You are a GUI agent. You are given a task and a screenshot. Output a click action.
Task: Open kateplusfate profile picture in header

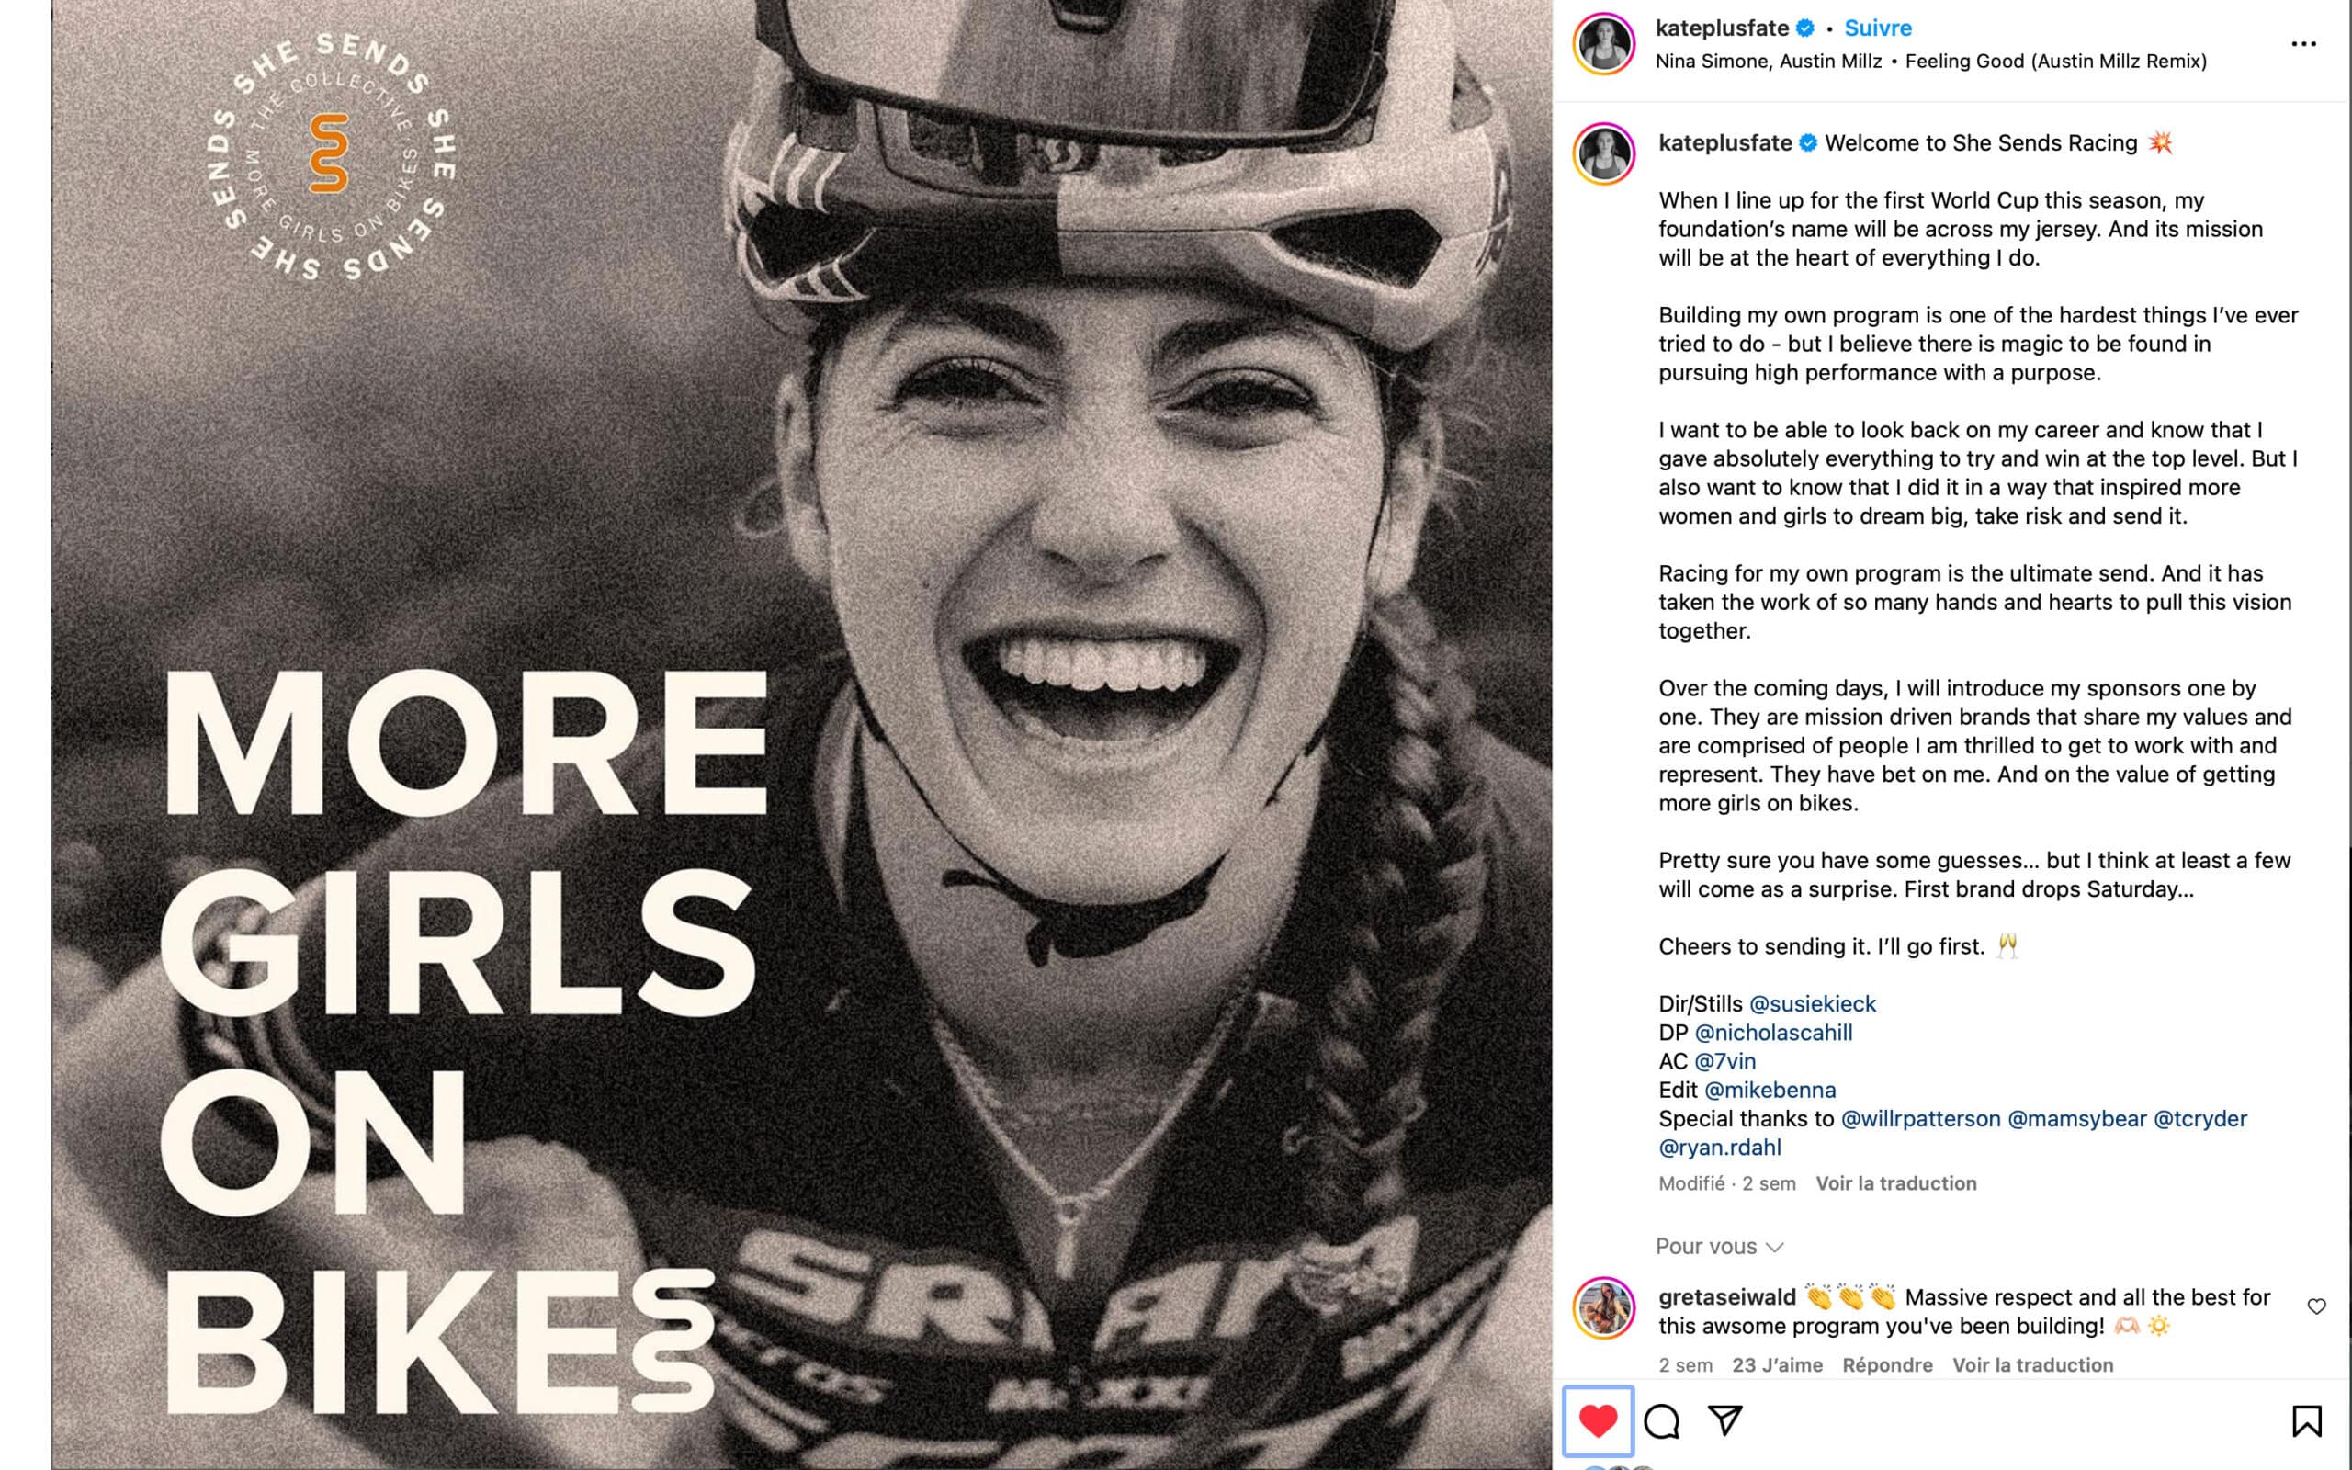pyautogui.click(x=1603, y=44)
